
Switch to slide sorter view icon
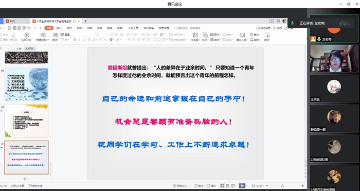(227, 186)
